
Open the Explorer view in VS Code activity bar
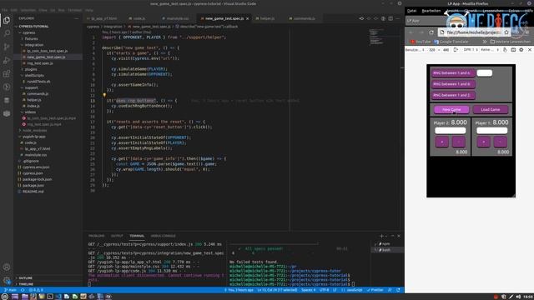[7, 20]
